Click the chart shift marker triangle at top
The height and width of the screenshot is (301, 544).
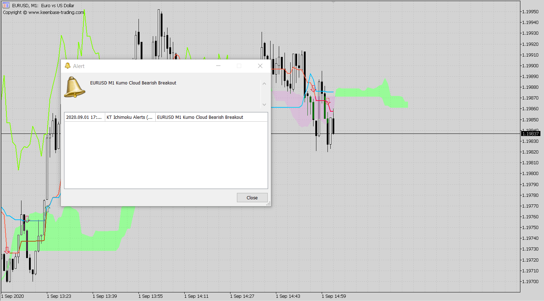coord(333,2)
